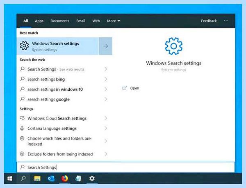The height and width of the screenshot is (188, 246).
Task: Open File Explorer from the taskbar
Action: point(37,179)
